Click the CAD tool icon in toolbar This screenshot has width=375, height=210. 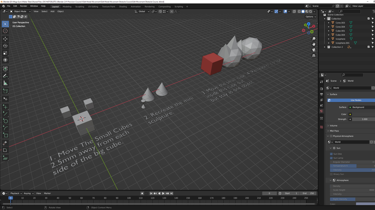5,68
